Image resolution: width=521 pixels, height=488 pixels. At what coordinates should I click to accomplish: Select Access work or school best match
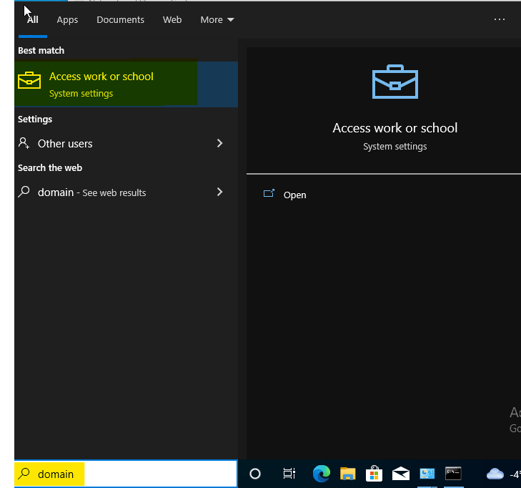point(126,84)
